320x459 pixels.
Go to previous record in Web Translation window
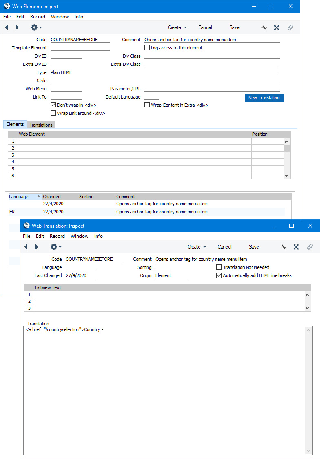[26, 247]
